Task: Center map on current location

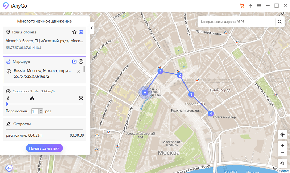Action: [x=282, y=134]
